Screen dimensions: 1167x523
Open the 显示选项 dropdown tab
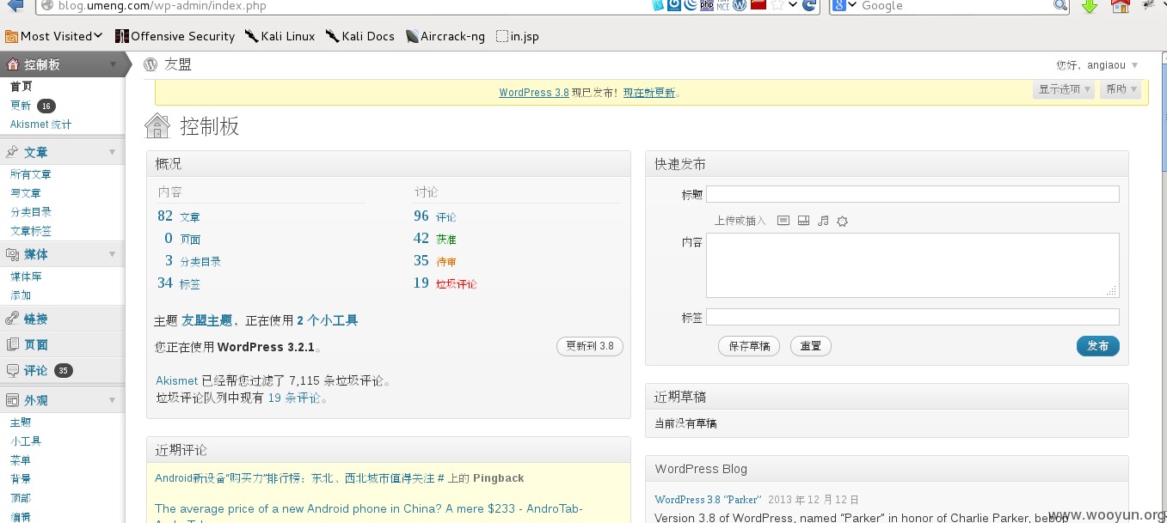1064,89
